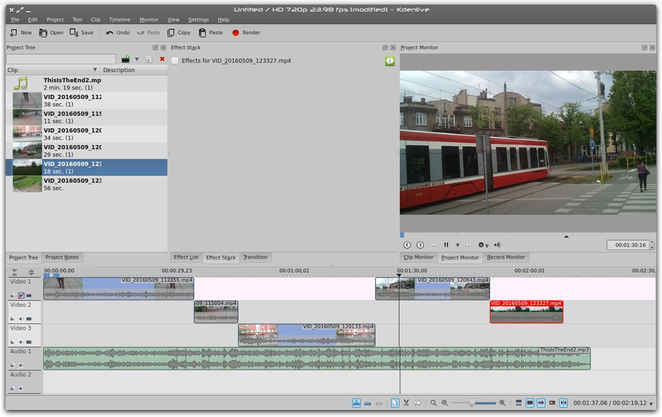Viewport: 662px width, 417px height.
Task: Float the Effect Stack panel via its undock icon
Action: click(x=386, y=48)
